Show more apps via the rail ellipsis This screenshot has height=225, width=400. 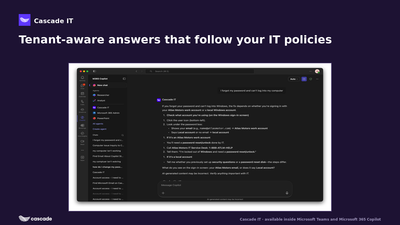click(82, 150)
